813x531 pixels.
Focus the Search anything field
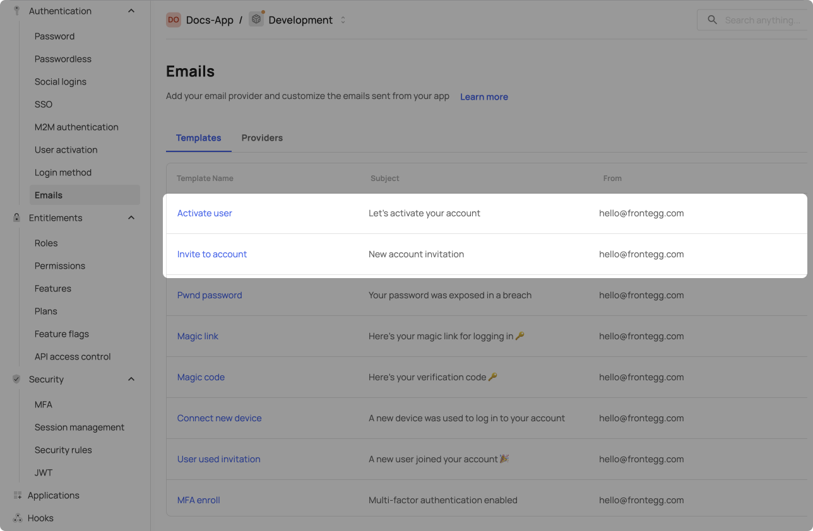tap(762, 20)
